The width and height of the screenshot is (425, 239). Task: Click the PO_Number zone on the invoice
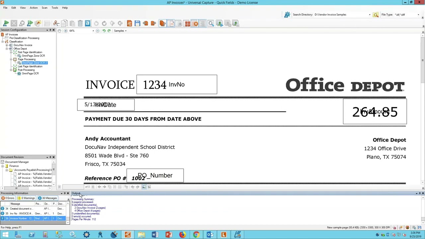155,175
